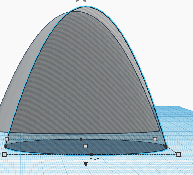Select the white center height handle on the dashed axis

click(86, 146)
